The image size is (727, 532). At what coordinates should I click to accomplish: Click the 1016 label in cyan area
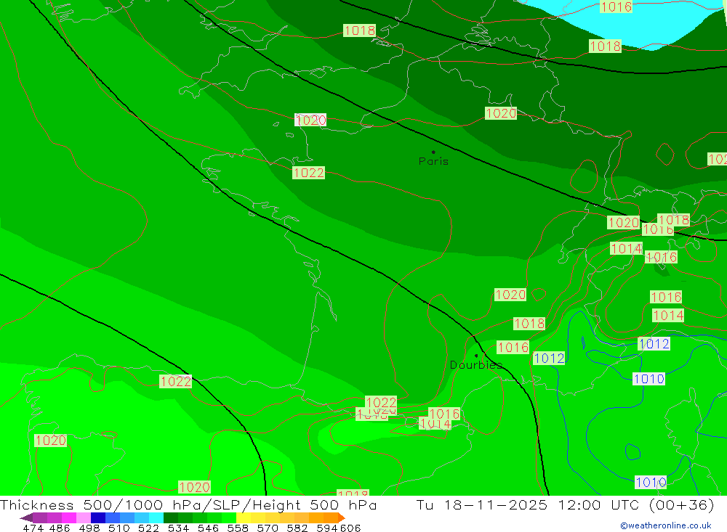(x=616, y=7)
